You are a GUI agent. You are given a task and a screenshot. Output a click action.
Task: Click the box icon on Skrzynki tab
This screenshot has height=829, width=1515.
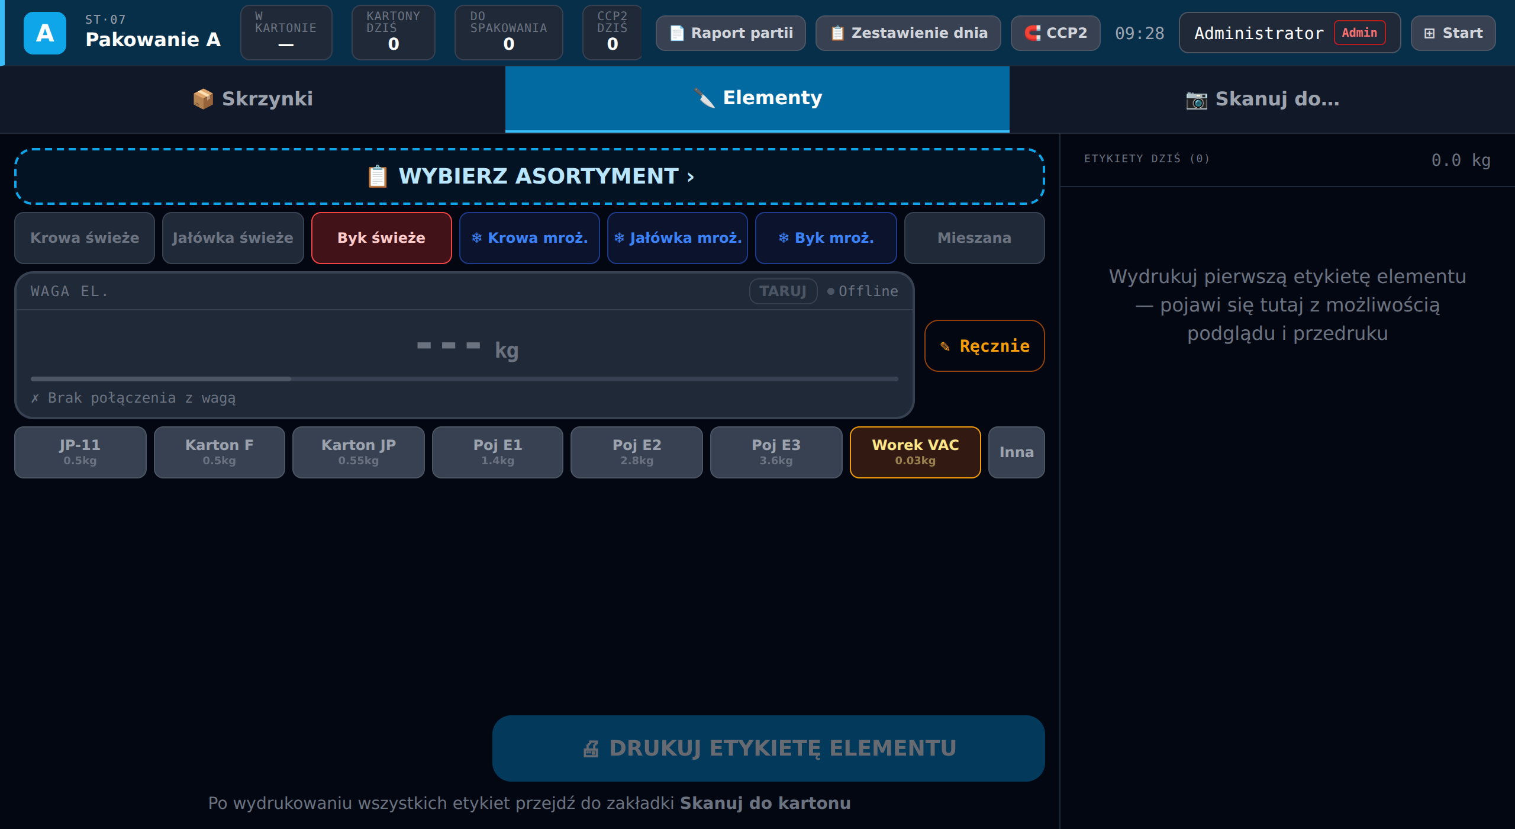tap(203, 99)
